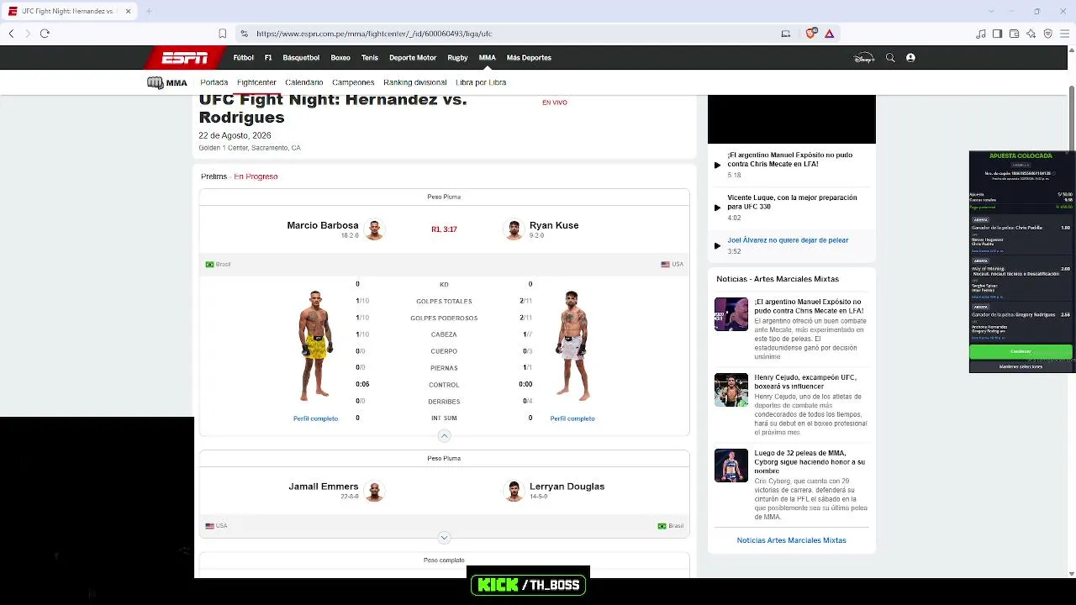Click Jamall Emmers' name
This screenshot has width=1076, height=605.
(324, 487)
